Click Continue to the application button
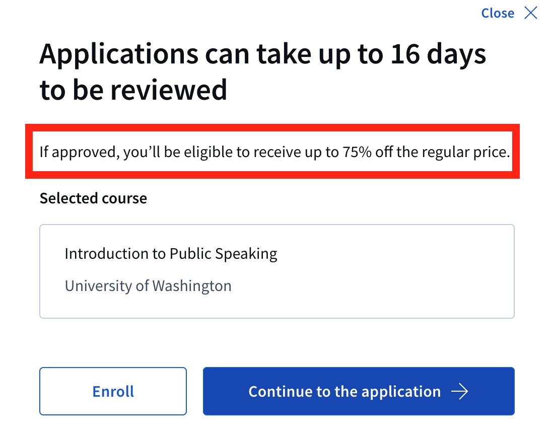Image resolution: width=552 pixels, height=438 pixels. (358, 391)
